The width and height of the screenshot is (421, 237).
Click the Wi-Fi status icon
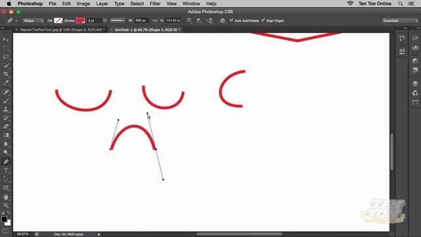(351, 3)
